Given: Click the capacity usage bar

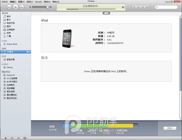Looking at the screenshot, I should [x=100, y=125].
